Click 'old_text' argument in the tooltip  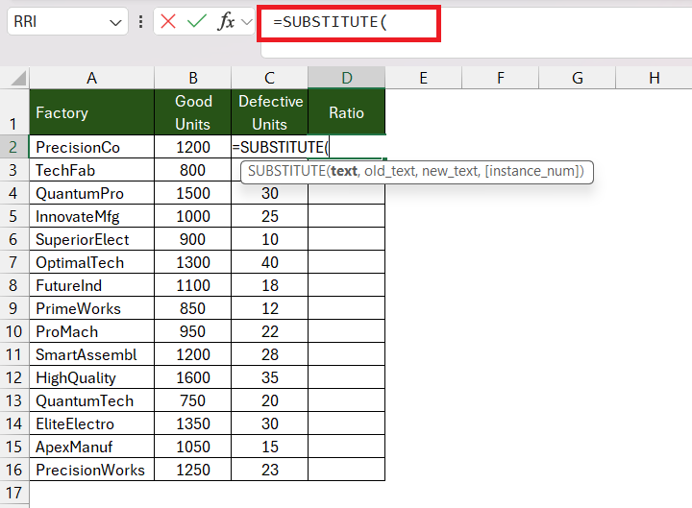tap(390, 171)
